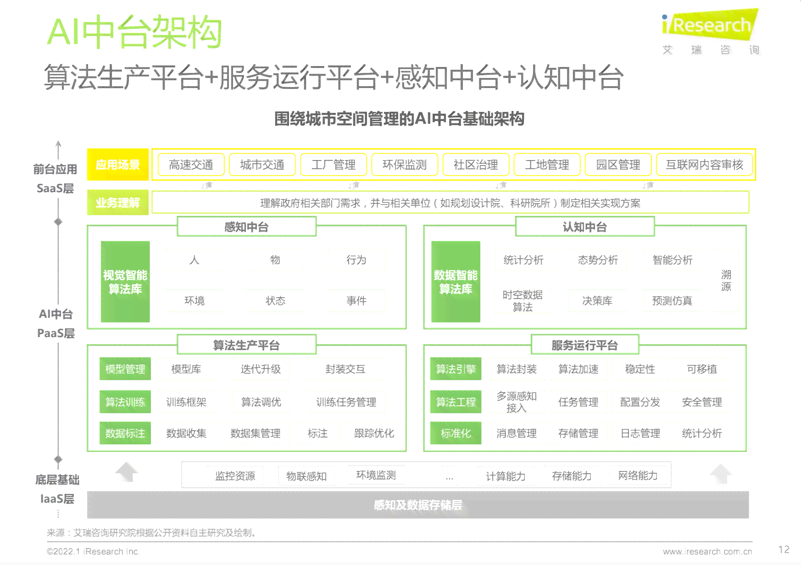Click the green 业务理解 label

click(x=118, y=203)
